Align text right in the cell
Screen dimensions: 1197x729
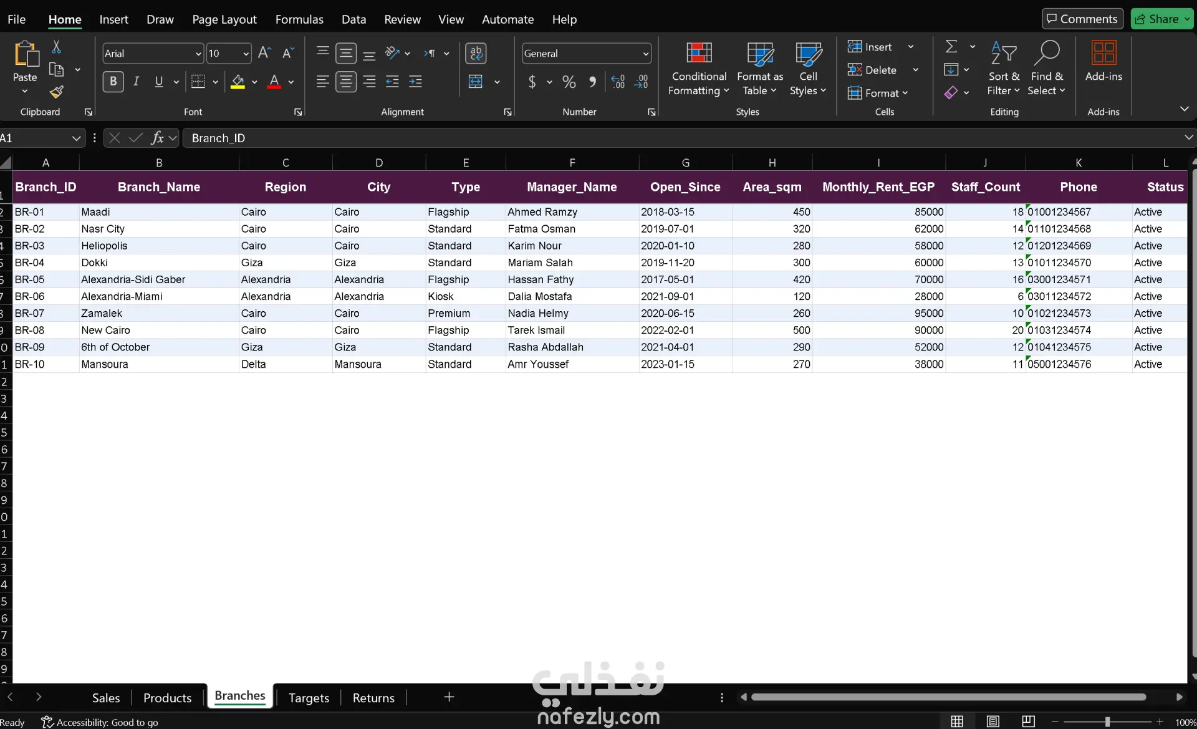[x=369, y=82]
